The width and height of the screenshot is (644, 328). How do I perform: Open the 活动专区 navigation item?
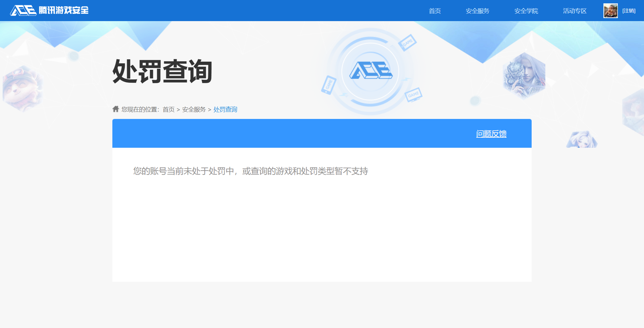click(x=575, y=11)
